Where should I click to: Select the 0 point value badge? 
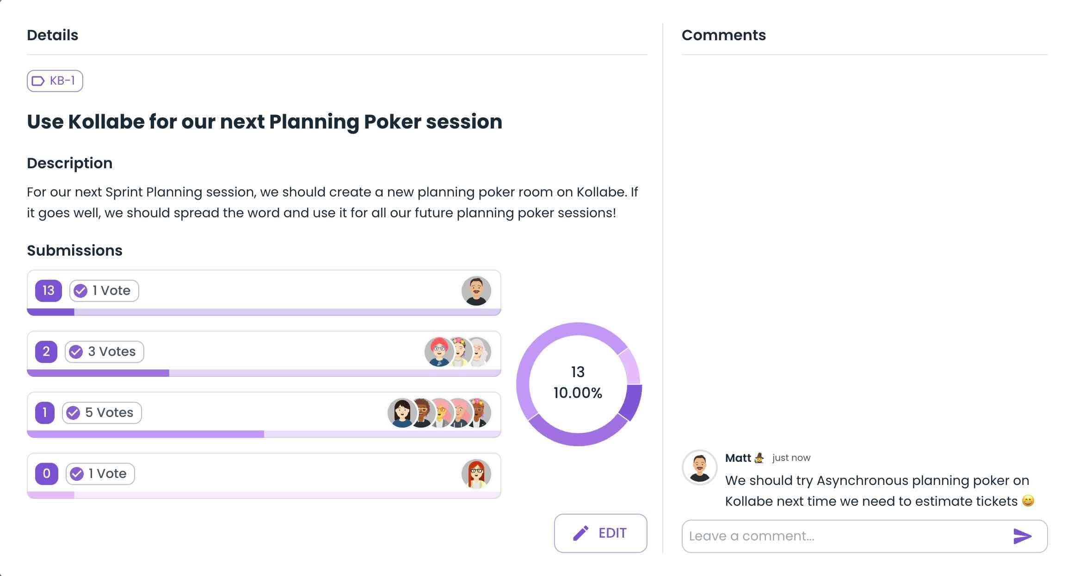pyautogui.click(x=47, y=474)
